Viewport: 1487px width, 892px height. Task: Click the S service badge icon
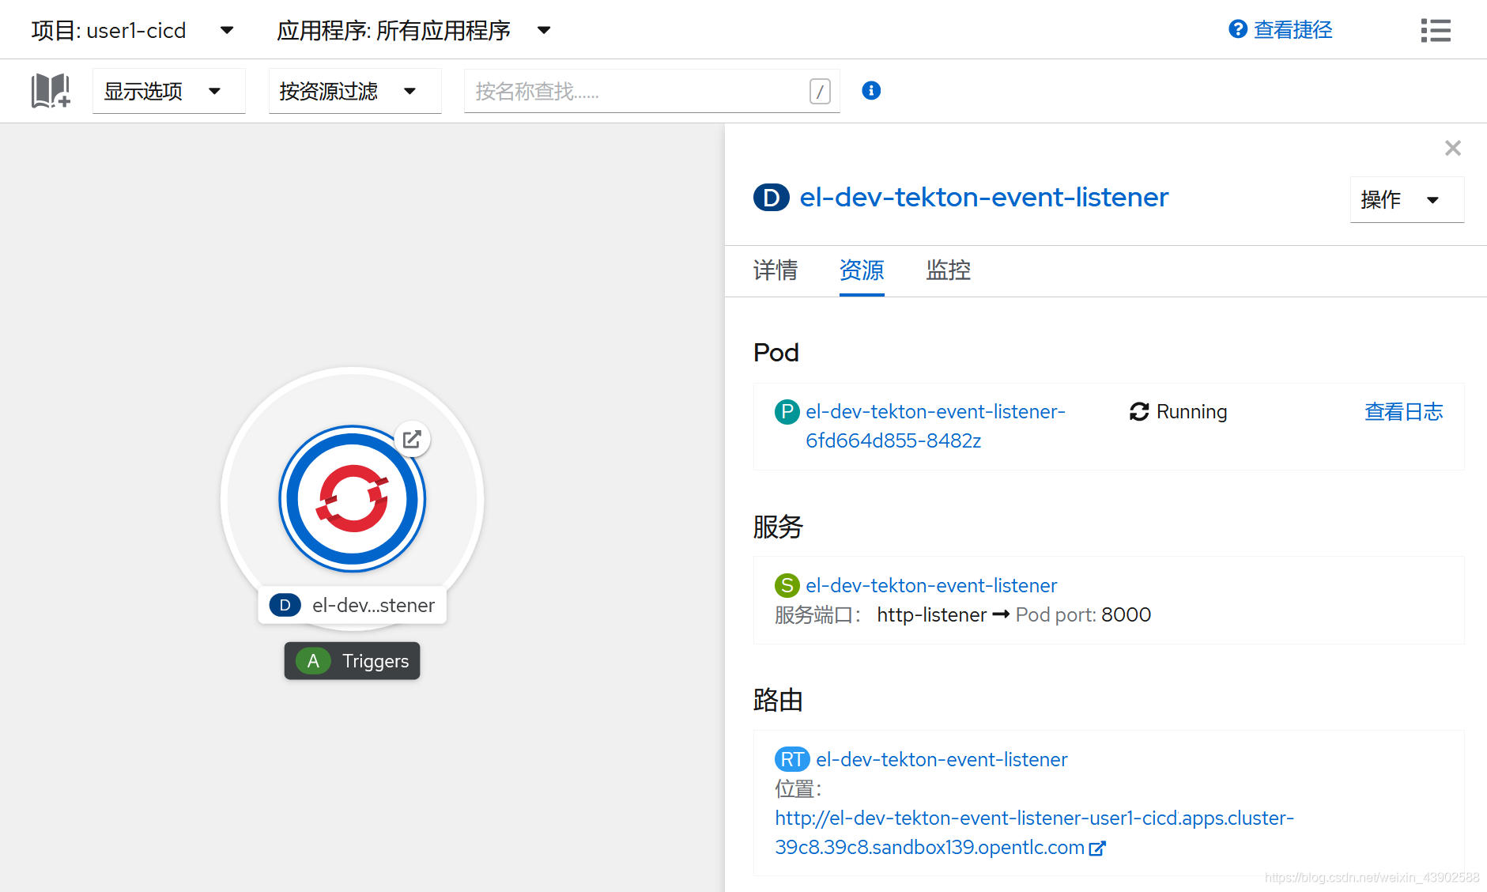[787, 585]
